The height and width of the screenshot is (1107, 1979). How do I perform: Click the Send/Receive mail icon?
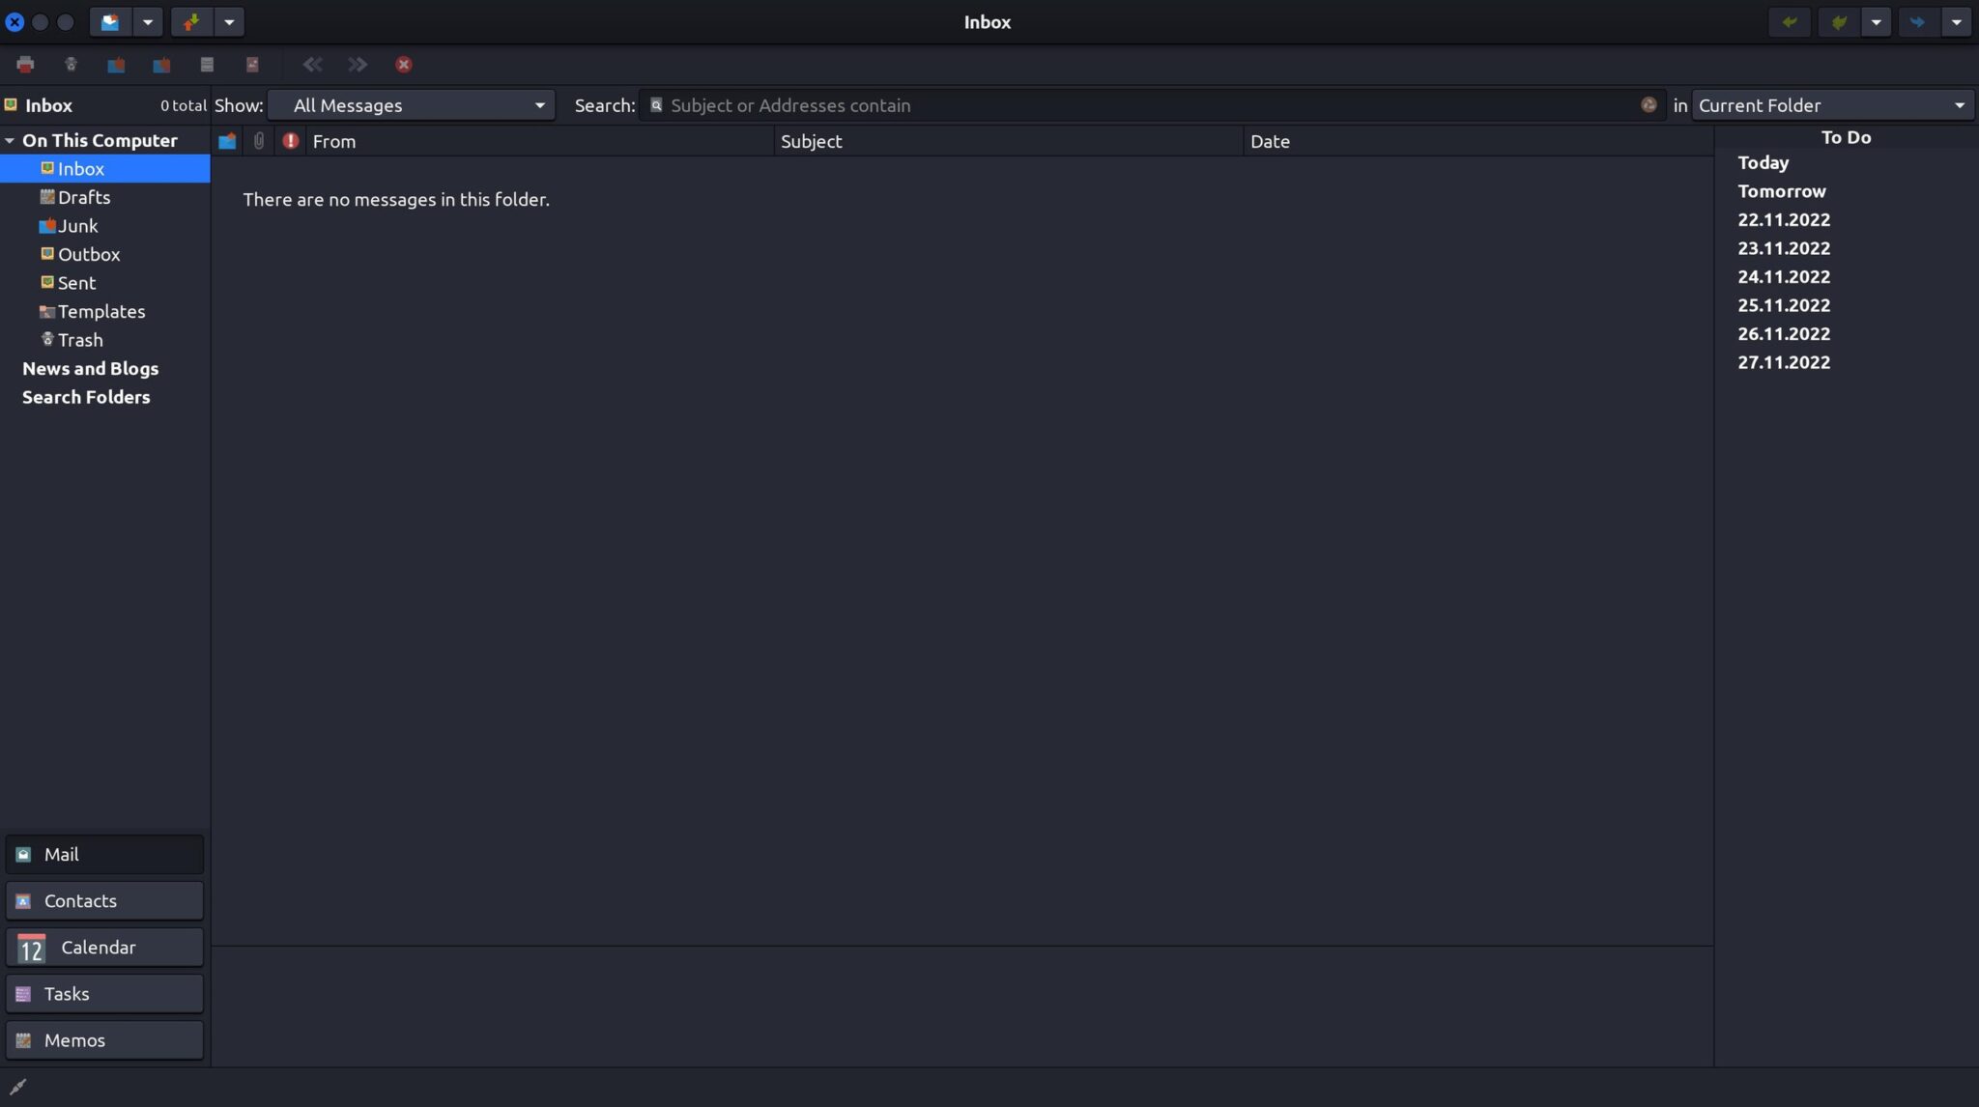(x=192, y=21)
